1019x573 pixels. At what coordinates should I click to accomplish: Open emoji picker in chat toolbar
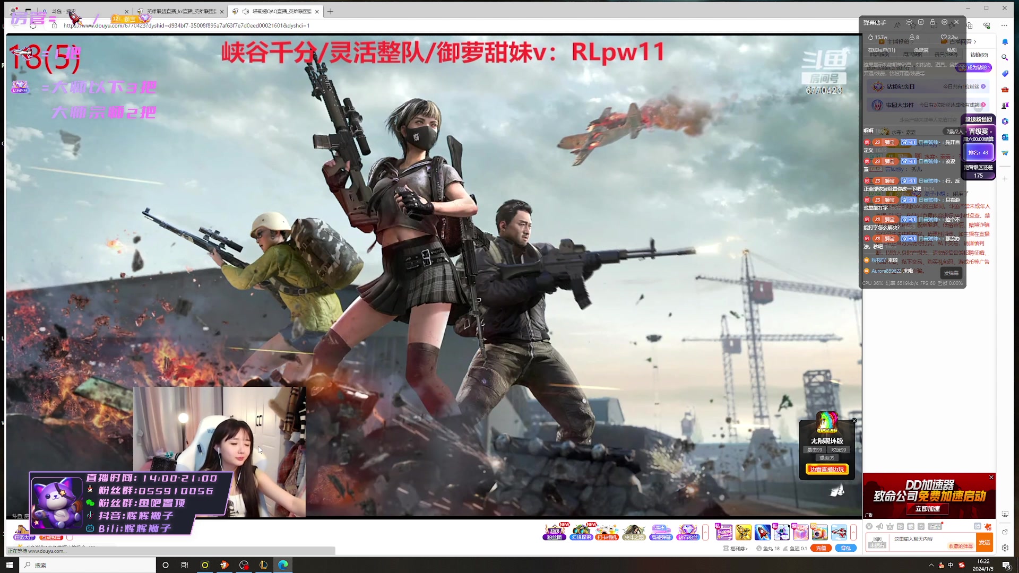(869, 526)
